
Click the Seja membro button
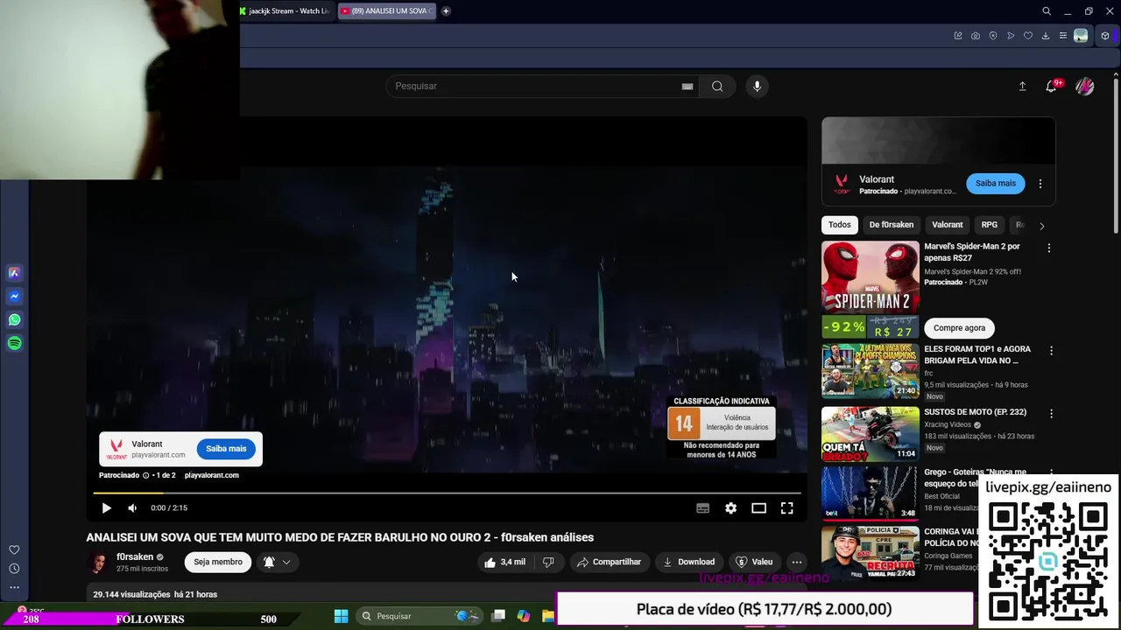[217, 562]
